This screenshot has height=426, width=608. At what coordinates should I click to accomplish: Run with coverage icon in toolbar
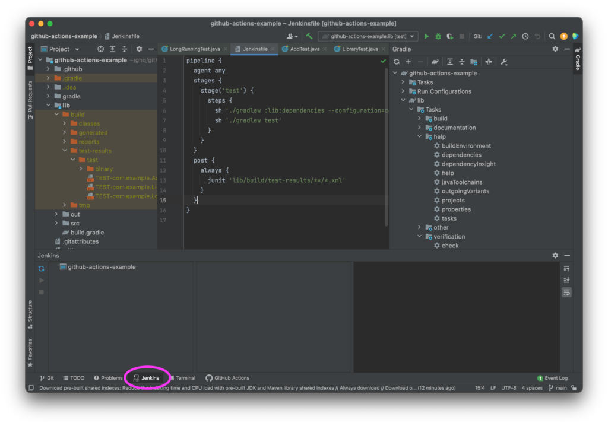450,36
